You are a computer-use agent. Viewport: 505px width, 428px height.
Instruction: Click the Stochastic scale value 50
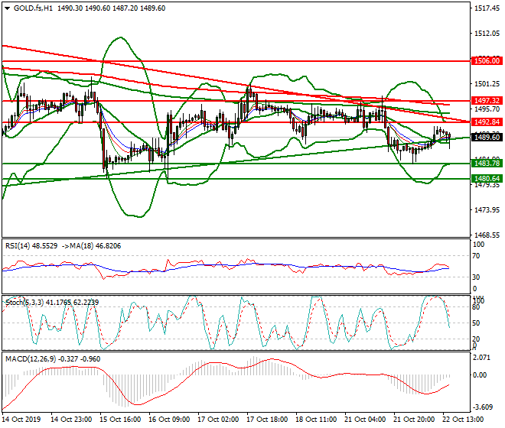(476, 323)
